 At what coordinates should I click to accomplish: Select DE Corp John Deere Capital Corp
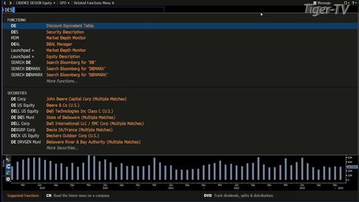click(x=179, y=99)
